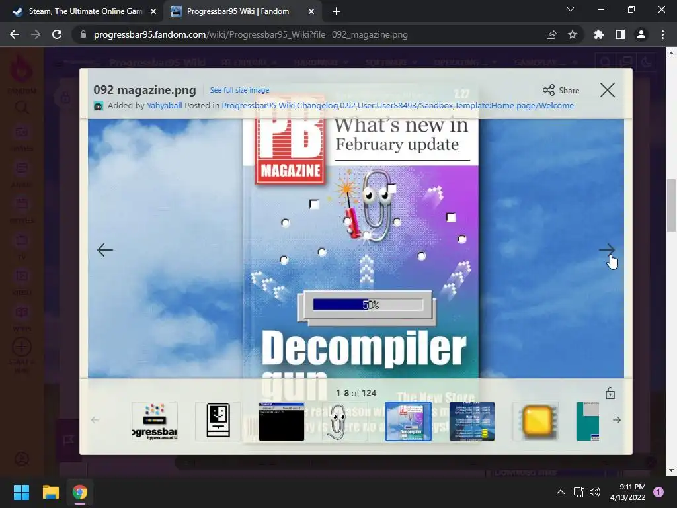Open Yahyaball's user profile link

(x=165, y=105)
